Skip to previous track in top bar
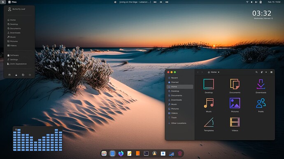 pos(155,2)
